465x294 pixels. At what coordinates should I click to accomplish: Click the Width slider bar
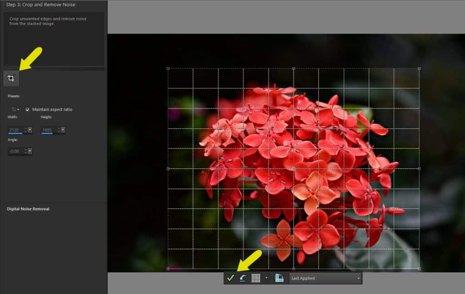coord(15,134)
